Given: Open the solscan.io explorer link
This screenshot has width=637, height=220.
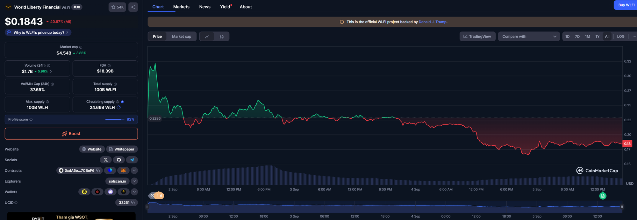Looking at the screenshot, I should (118, 181).
